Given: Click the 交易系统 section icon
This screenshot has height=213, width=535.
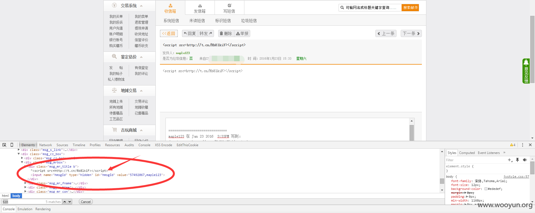Looking at the screenshot, I should (114, 5).
